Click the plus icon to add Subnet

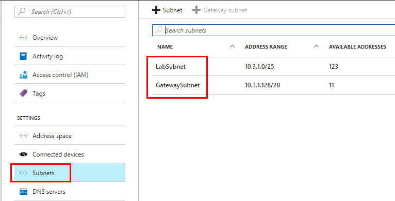[x=156, y=10]
